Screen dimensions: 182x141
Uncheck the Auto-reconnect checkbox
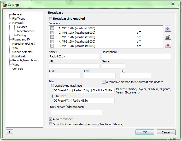coord(51,119)
